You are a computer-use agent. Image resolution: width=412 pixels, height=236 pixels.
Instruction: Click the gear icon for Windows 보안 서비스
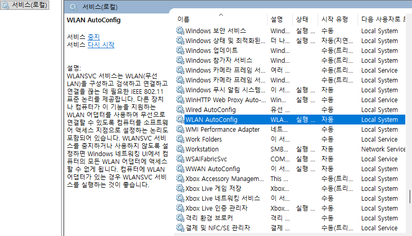tap(180, 31)
